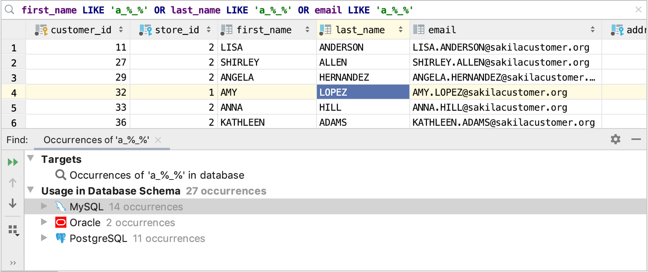Sort by email using sort arrows
This screenshot has width=648, height=272.
[593, 30]
